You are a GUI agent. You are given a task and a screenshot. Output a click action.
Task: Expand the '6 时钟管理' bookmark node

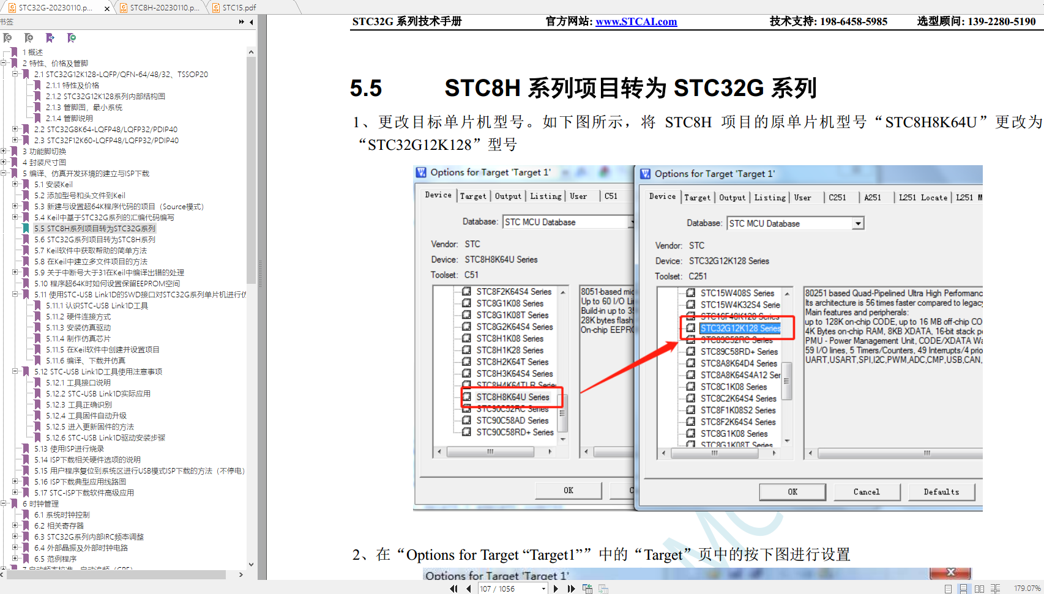4,503
